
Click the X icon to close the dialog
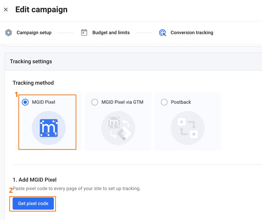[x=6, y=10]
